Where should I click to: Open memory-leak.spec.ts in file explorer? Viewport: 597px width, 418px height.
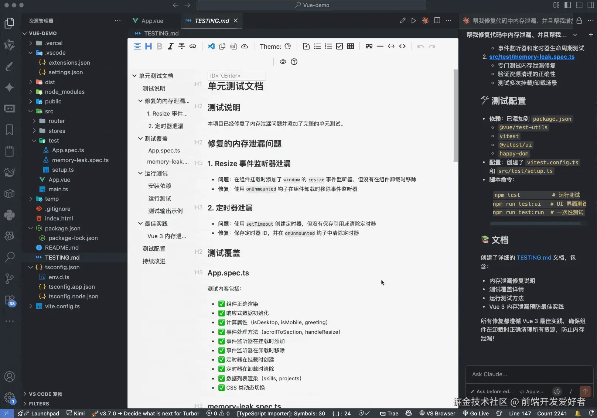click(80, 160)
